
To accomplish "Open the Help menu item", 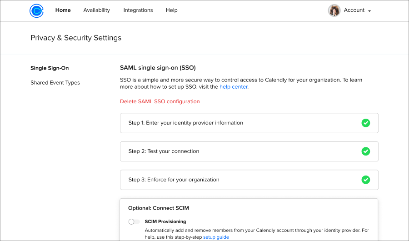I will pos(171,10).
